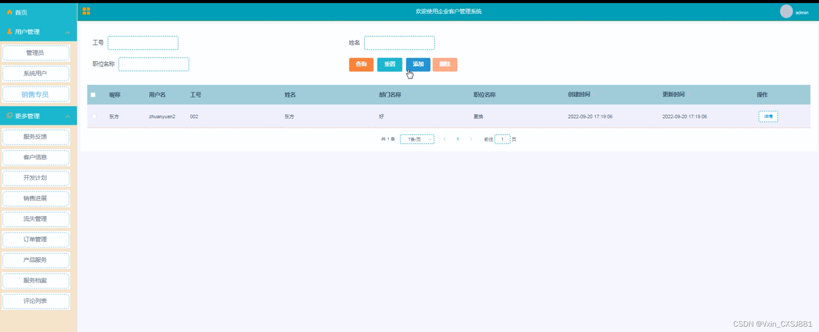Click the 用户名 column header
Screen dimensions: 819x332
pos(157,95)
